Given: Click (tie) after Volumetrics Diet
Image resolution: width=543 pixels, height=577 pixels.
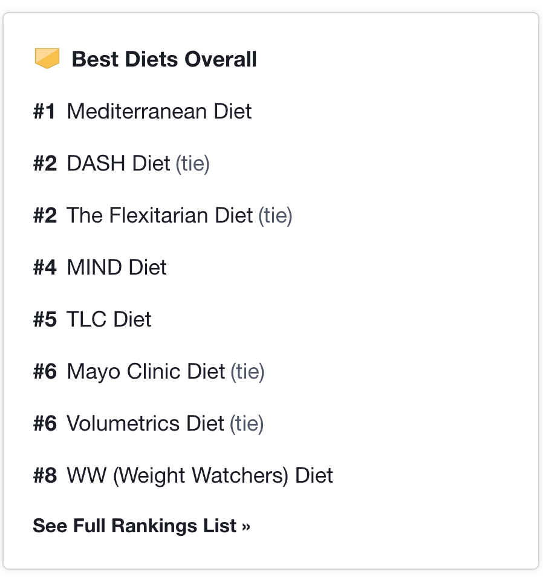Looking at the screenshot, I should (x=247, y=424).
